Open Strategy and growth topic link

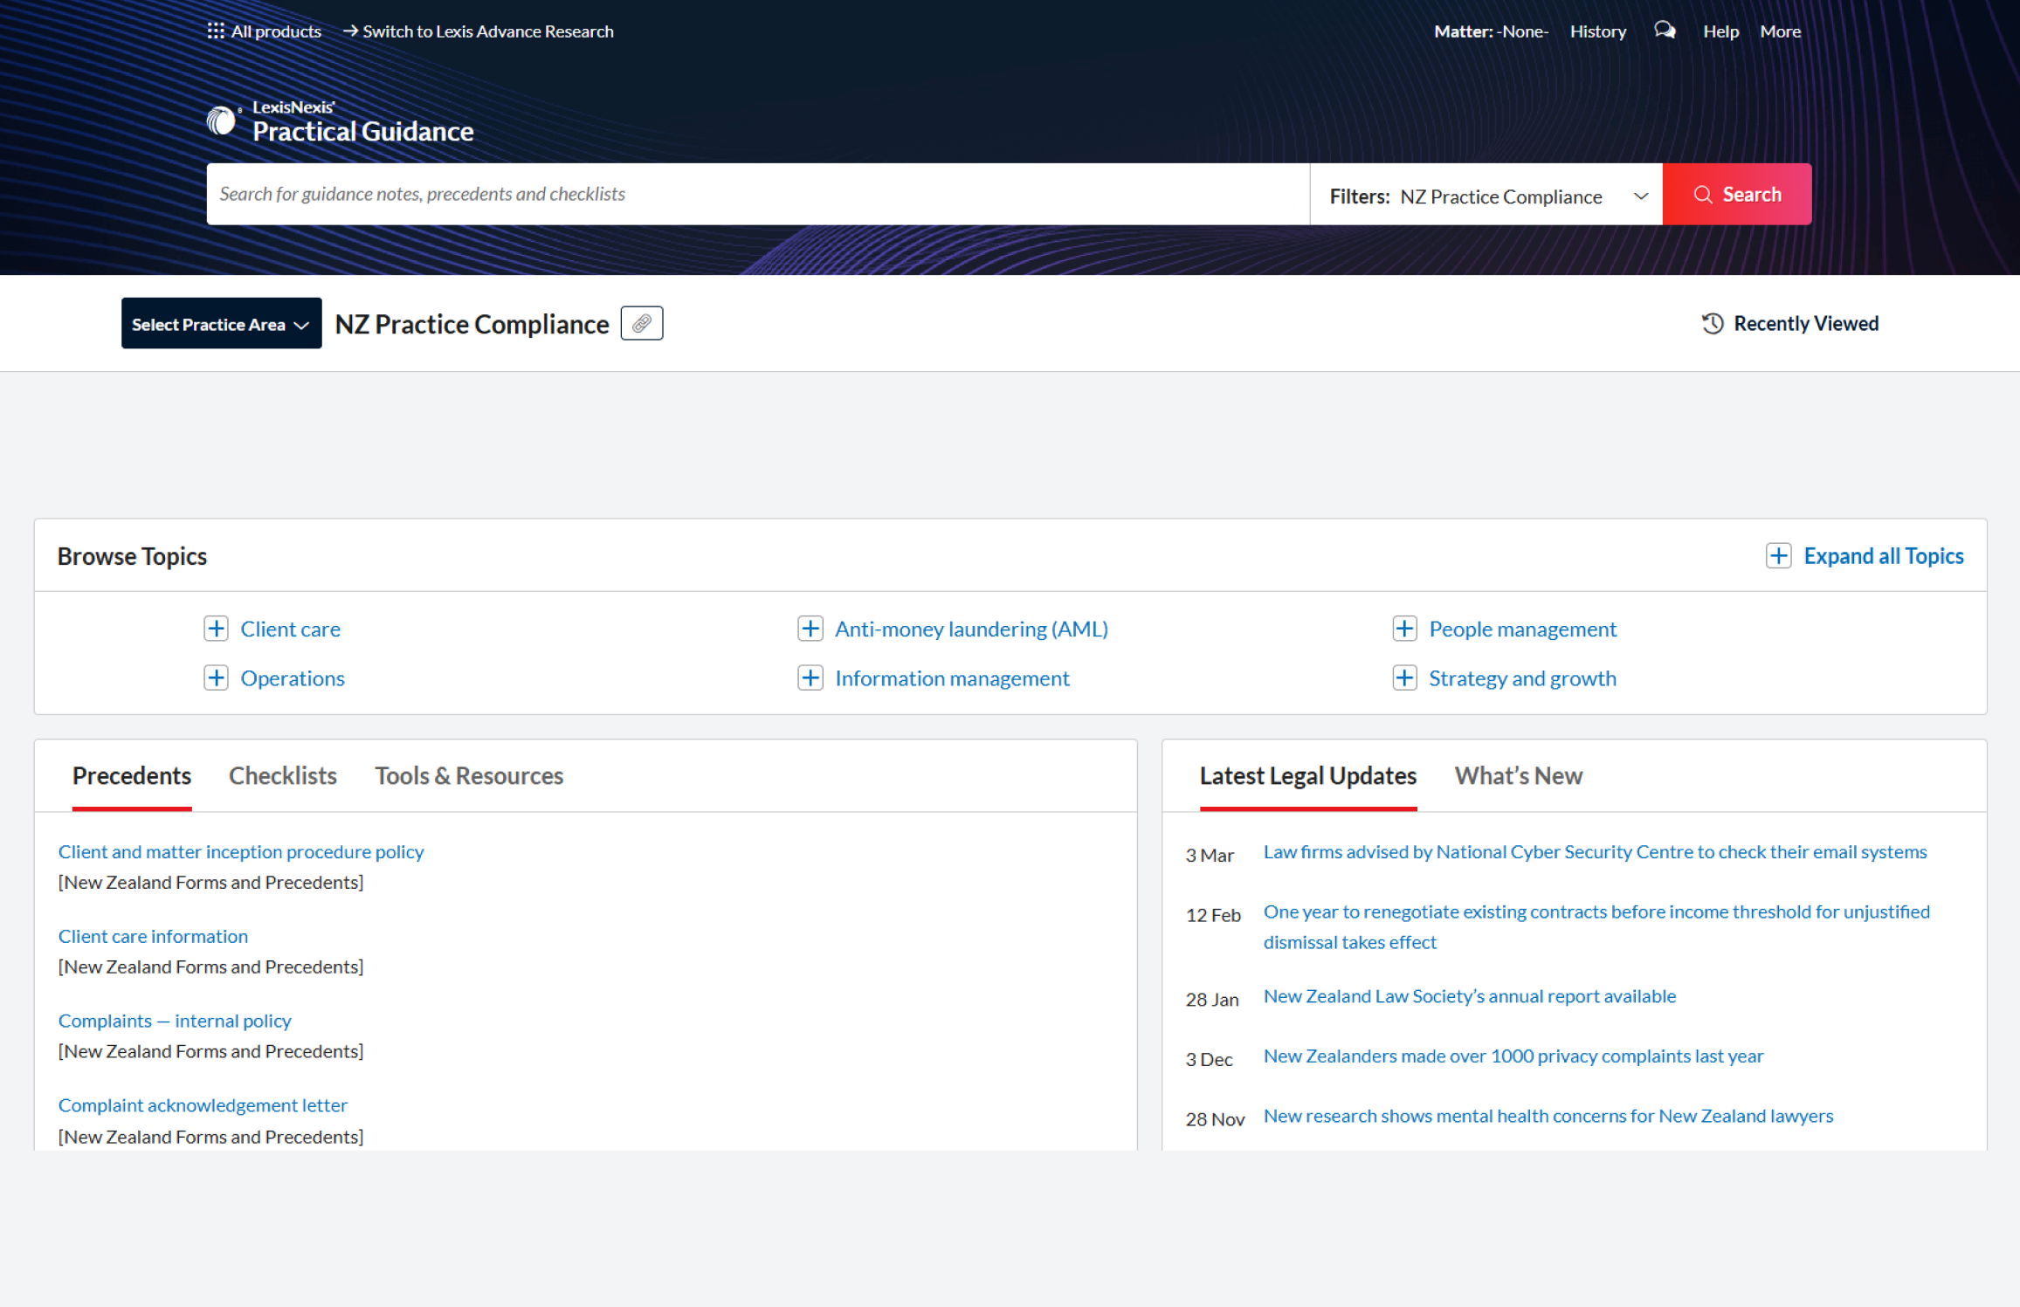tap(1522, 678)
